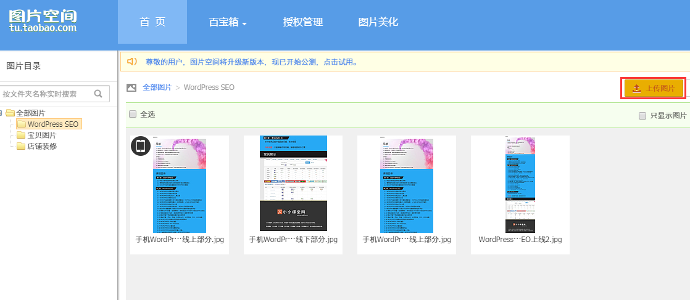The width and height of the screenshot is (690, 300).
Task: Open the 首页 tab
Action: pos(152,22)
